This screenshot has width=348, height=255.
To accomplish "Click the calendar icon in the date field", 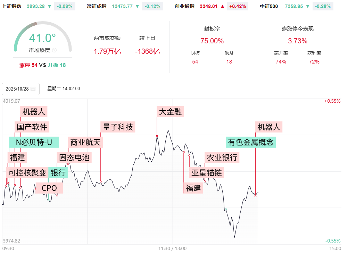I will tap(33, 89).
